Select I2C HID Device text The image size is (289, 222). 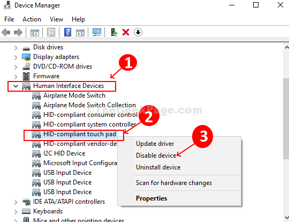click(x=64, y=153)
